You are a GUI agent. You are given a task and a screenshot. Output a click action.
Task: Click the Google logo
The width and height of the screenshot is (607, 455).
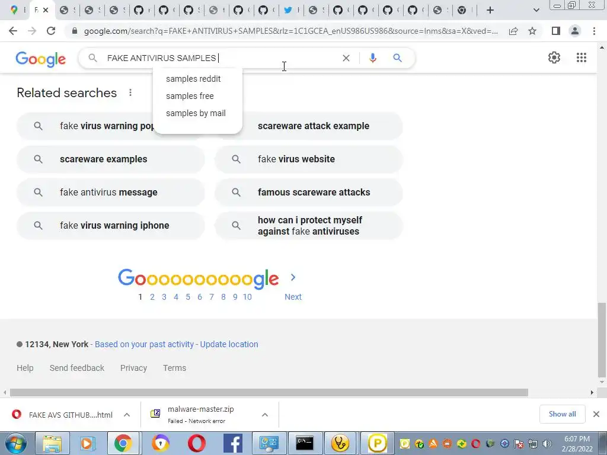(41, 59)
